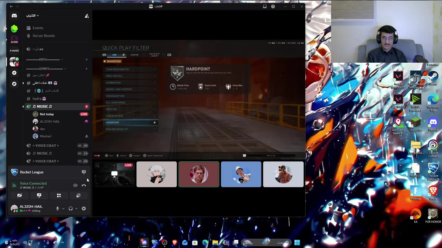The image size is (442, 248).
Task: Open the LIVE stream thumbnail tile
Action: [x=114, y=174]
